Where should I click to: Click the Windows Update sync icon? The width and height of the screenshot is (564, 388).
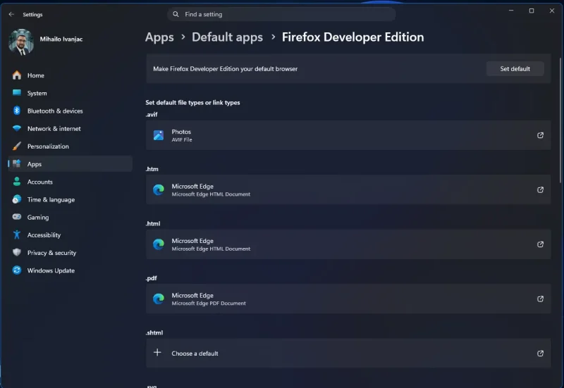pyautogui.click(x=16, y=270)
